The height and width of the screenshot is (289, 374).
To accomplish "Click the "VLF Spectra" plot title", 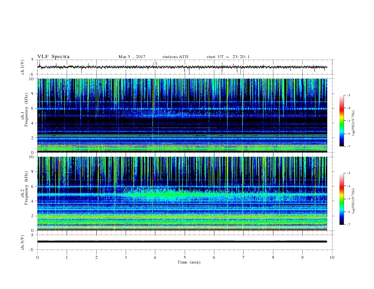I will (53, 57).
